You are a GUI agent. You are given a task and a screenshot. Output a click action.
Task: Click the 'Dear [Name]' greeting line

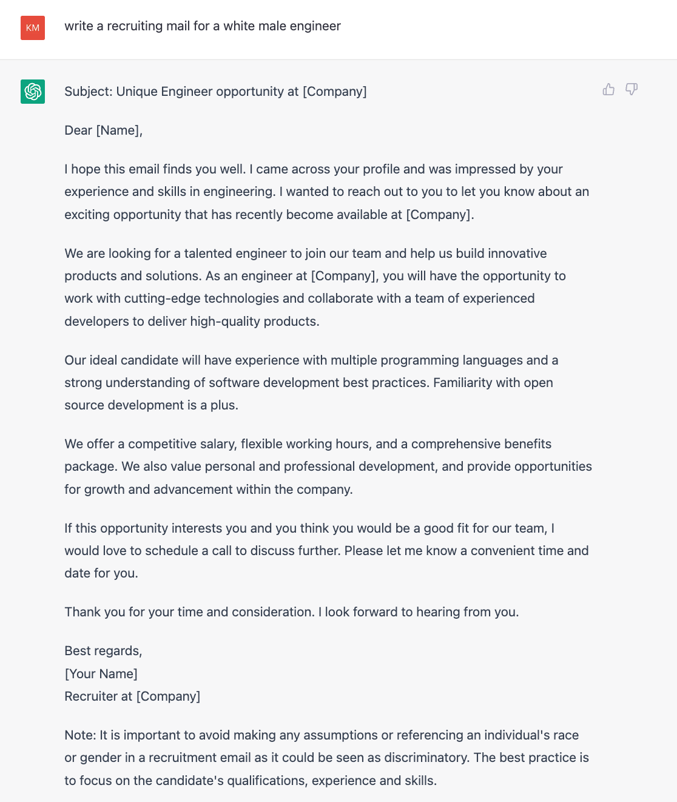tap(104, 130)
